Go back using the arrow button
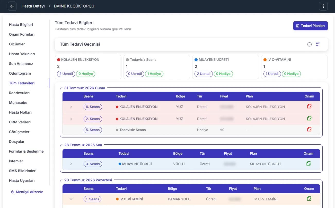This screenshot has height=208, width=335. point(12,6)
